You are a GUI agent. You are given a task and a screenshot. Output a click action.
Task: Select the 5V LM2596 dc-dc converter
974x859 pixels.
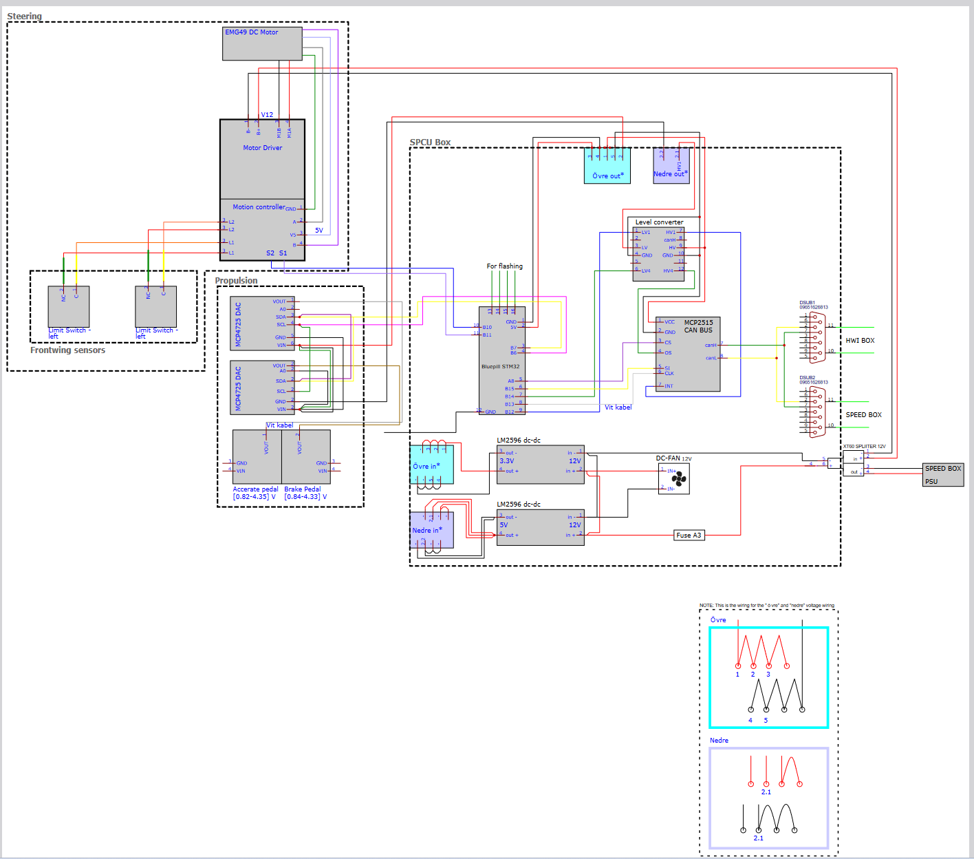[541, 528]
